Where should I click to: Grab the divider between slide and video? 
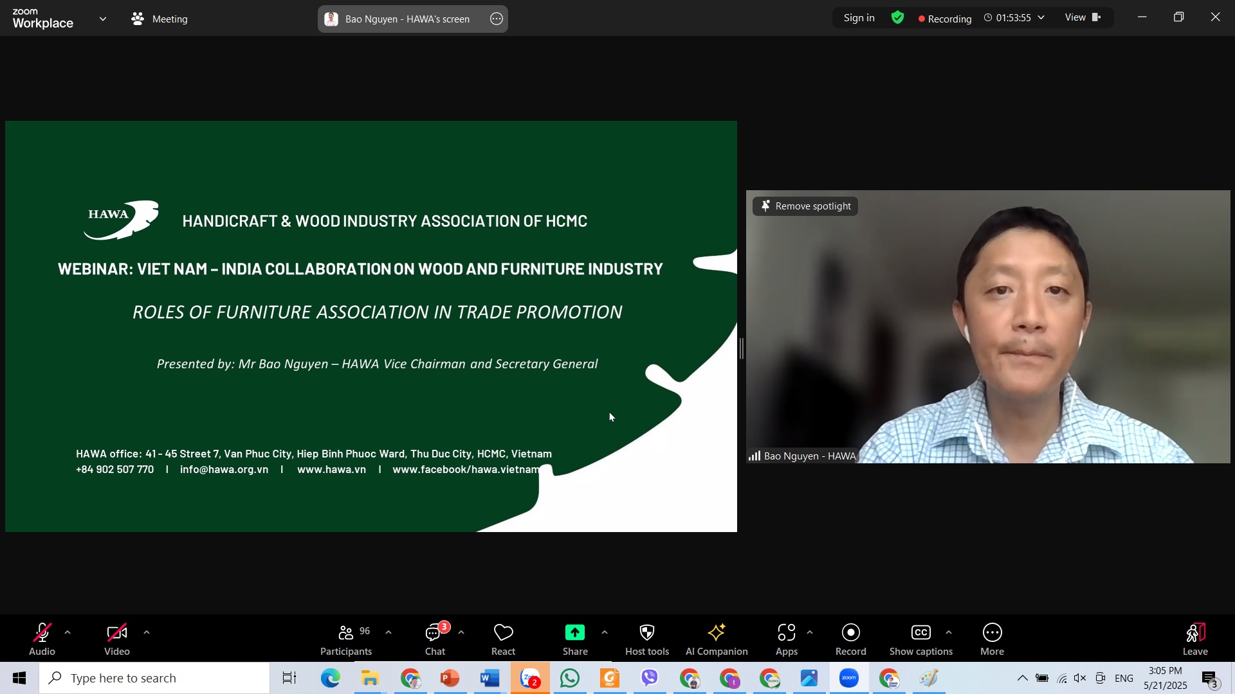(x=742, y=348)
